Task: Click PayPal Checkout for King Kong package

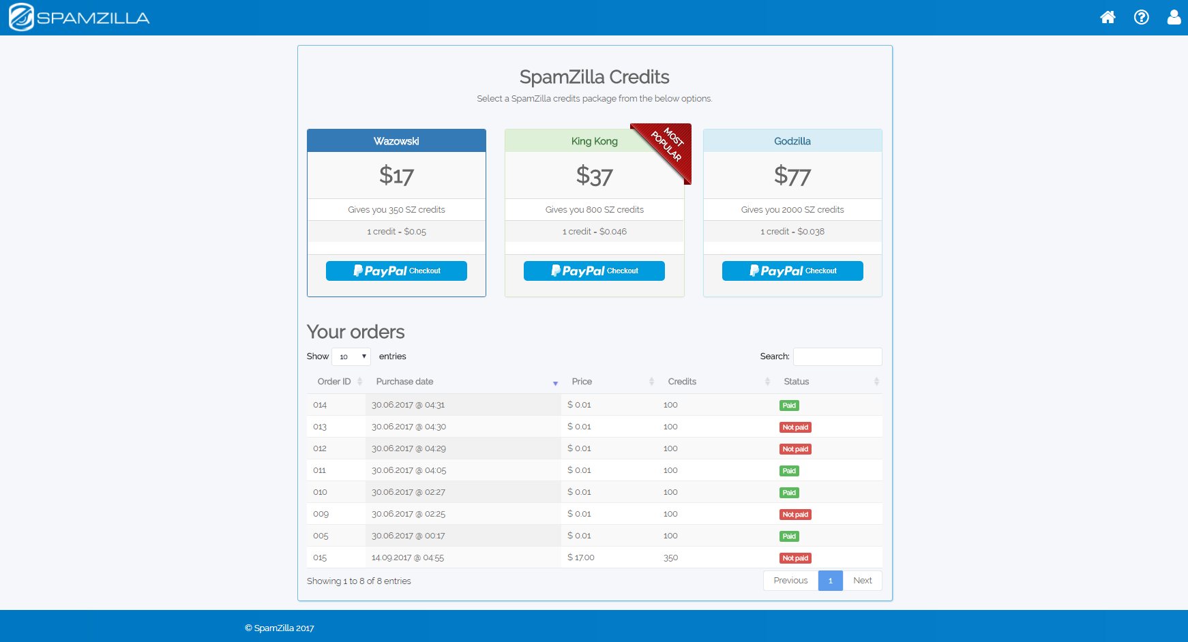Action: coord(594,271)
